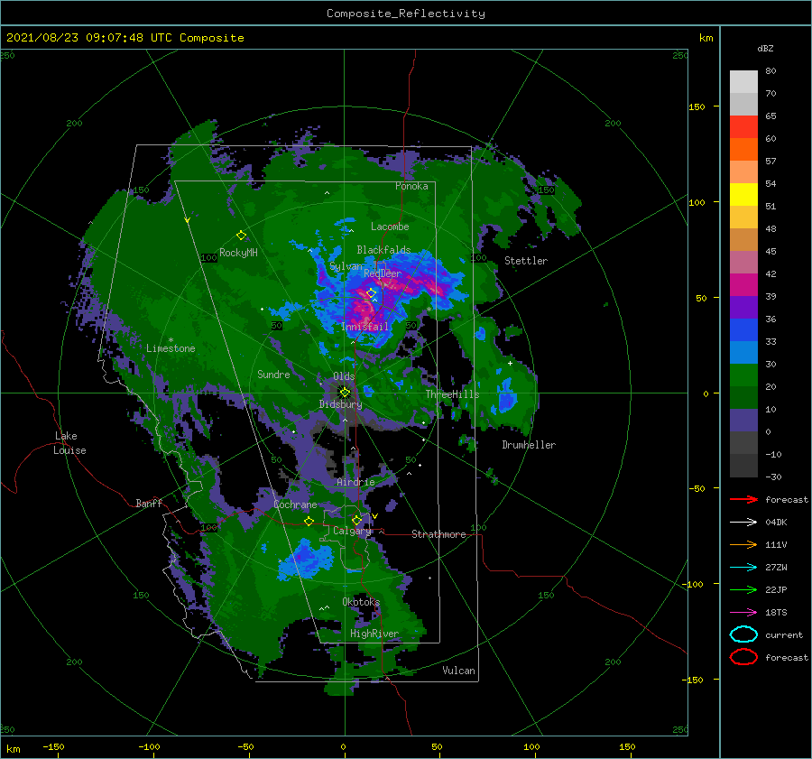Click the dBZ legend heading
The height and width of the screenshot is (759, 812).
(765, 48)
